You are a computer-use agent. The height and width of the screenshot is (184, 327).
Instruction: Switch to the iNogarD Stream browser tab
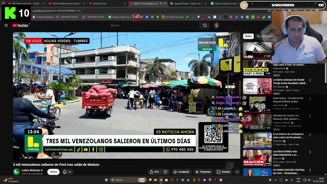(188, 4)
